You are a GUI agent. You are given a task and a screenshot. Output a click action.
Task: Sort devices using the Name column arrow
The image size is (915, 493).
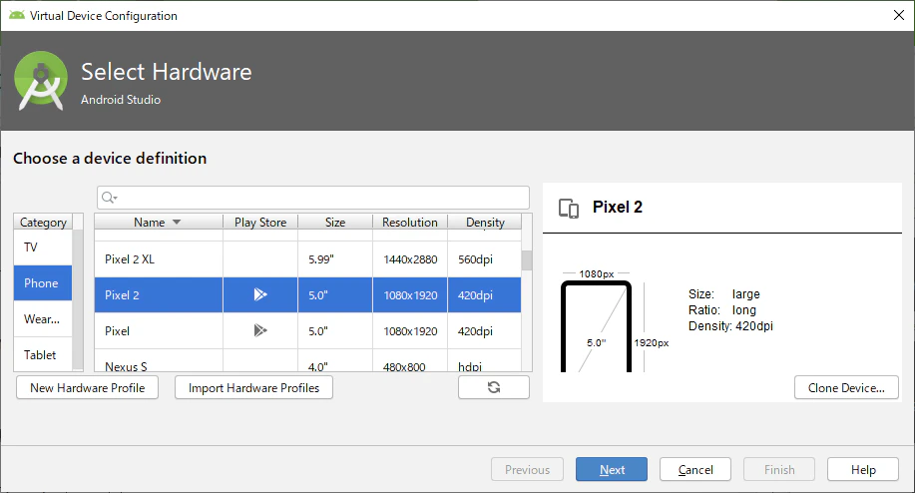click(177, 223)
